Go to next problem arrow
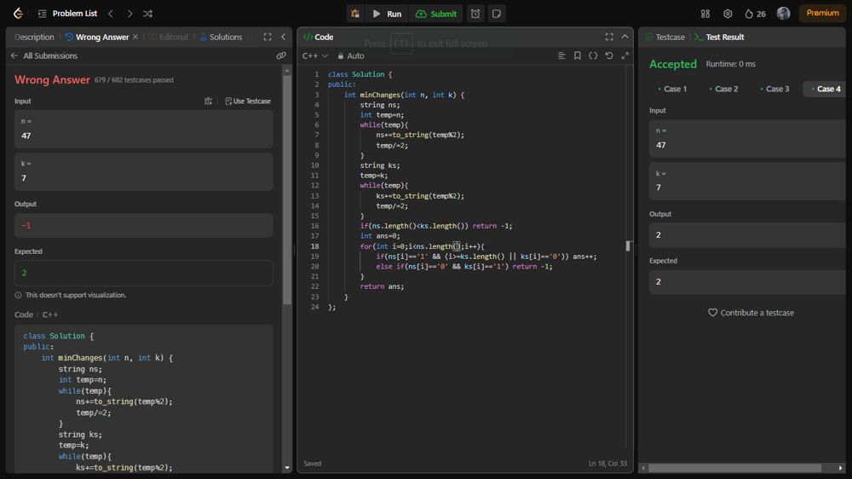 point(130,14)
